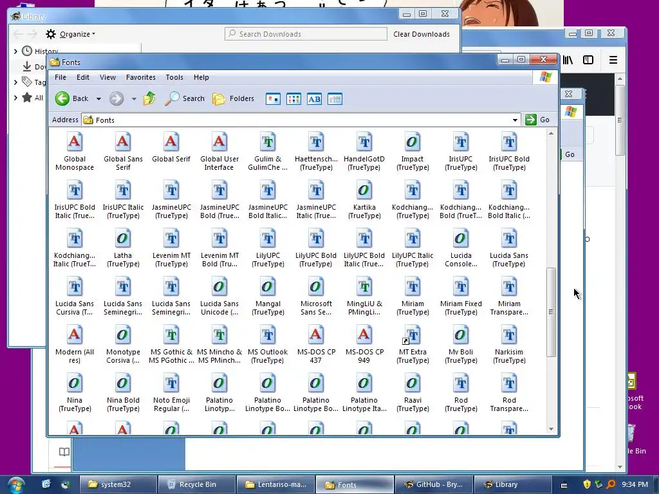Viewport: 659px width, 494px height.
Task: Click the Forward arrow button
Action: point(116,98)
